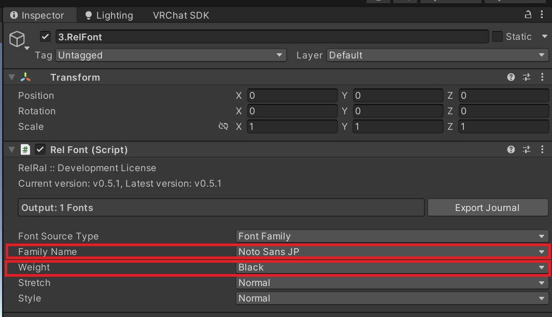Toggle the Scale constrain proportions link icon
Screen dimensions: 552x317
pos(223,126)
